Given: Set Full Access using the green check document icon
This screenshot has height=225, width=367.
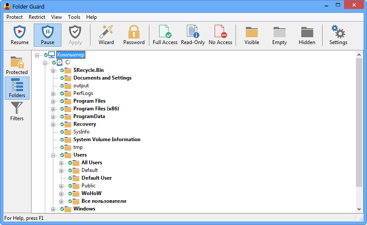Looking at the screenshot, I should point(165,31).
